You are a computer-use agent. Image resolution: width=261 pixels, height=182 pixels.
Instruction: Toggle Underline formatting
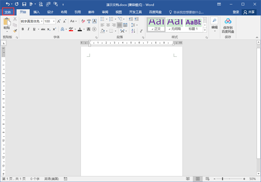(34, 29)
